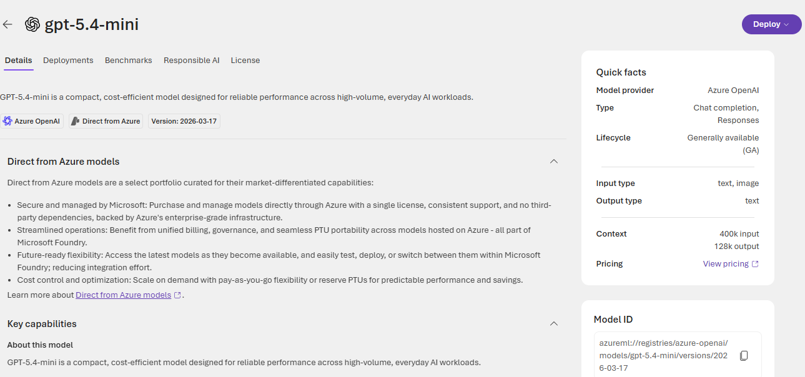Click the OpenAI logo beside gpt-5.4-mini
The image size is (805, 377).
pyautogui.click(x=32, y=24)
